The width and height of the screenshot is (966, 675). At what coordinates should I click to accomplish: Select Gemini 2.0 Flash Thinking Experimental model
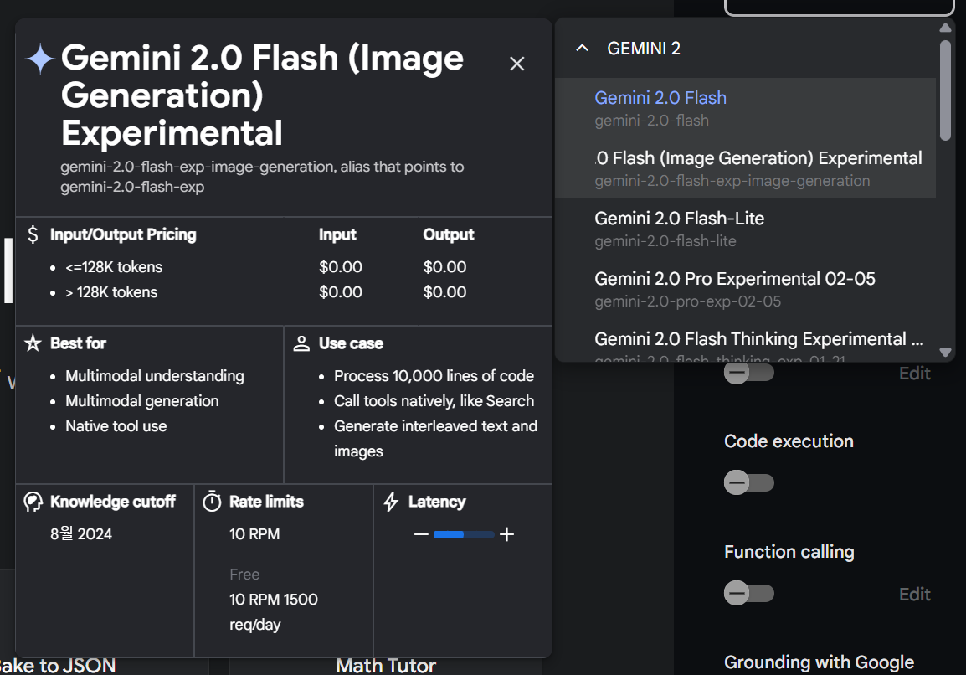(746, 340)
